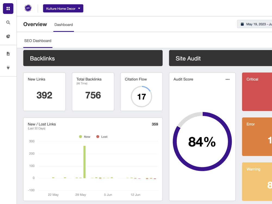This screenshot has height=204, width=272.
Task: Click the calendar icon in date picker
Action: 242,24
